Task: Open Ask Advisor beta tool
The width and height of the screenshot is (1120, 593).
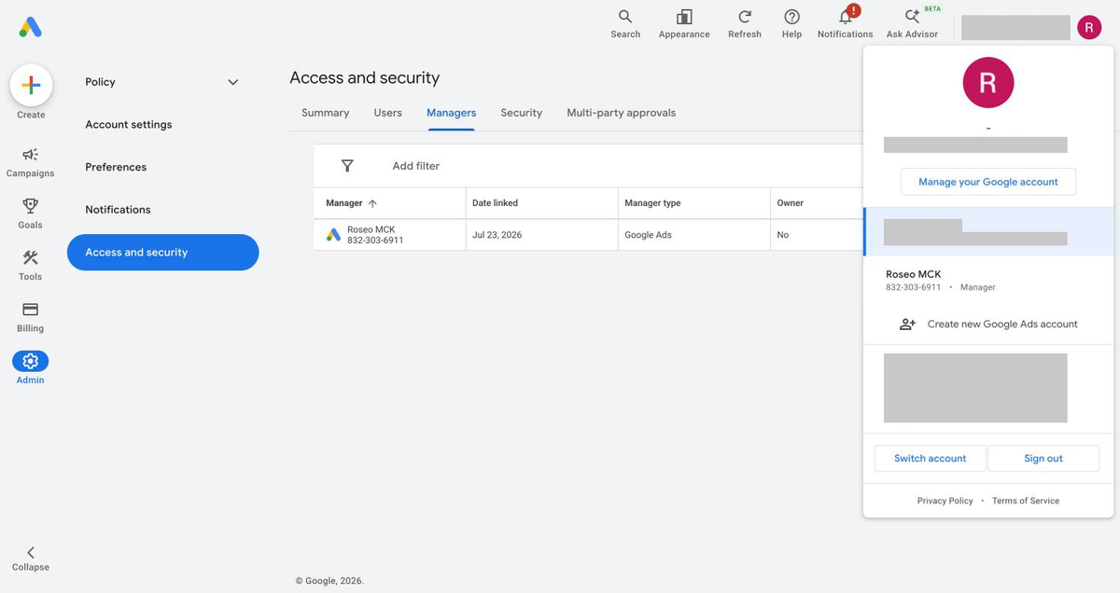Action: click(x=912, y=24)
